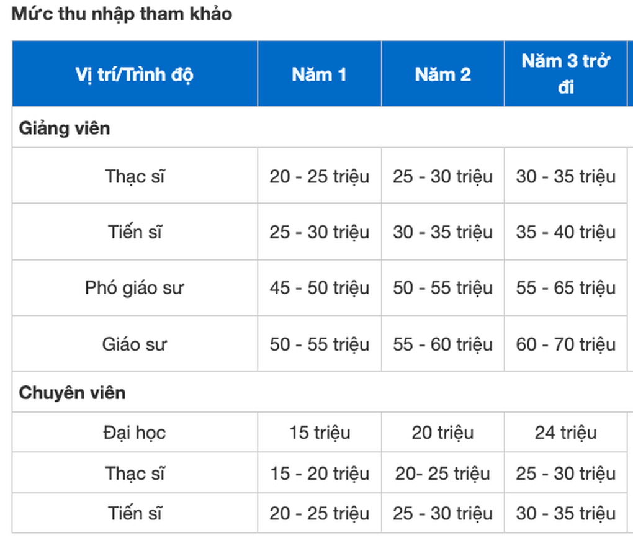This screenshot has width=633, height=548.
Task: Click the 'Giáo sư' row label
Action: [x=135, y=344]
